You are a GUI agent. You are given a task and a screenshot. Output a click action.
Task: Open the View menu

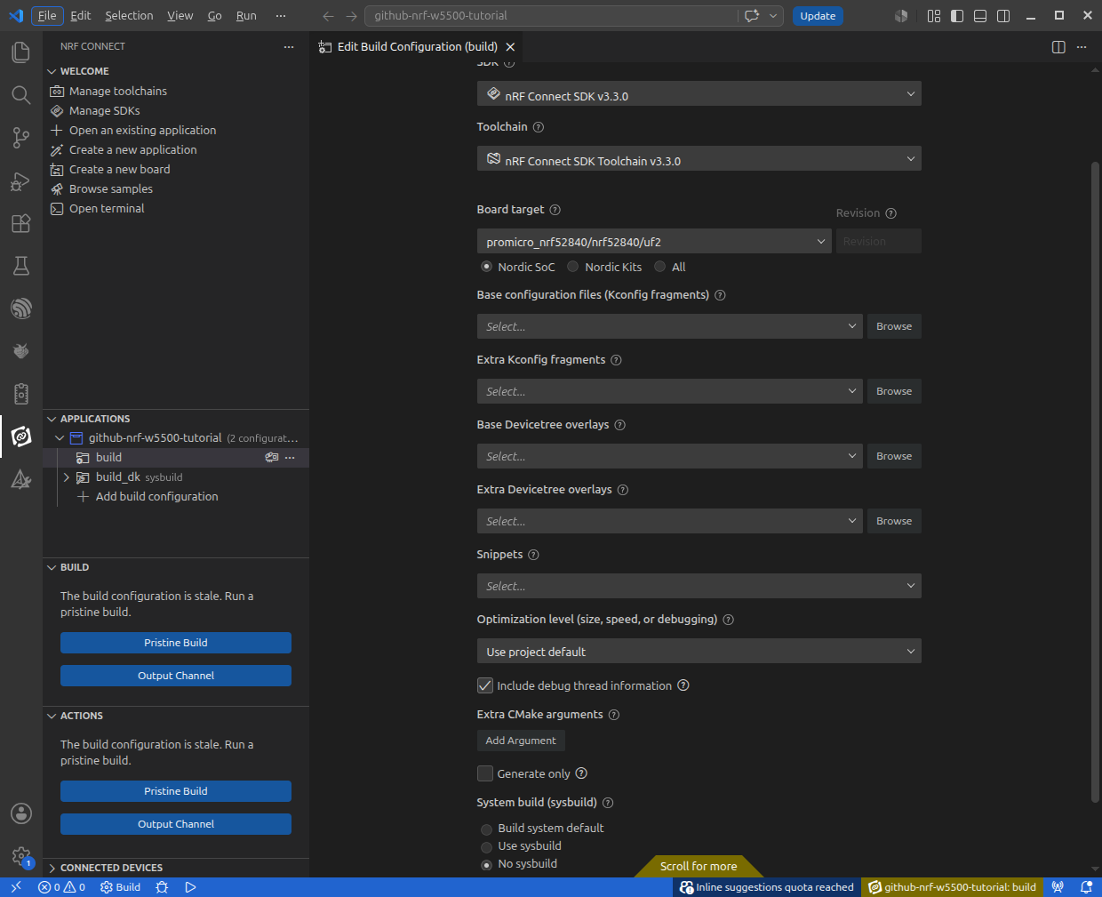click(x=180, y=16)
